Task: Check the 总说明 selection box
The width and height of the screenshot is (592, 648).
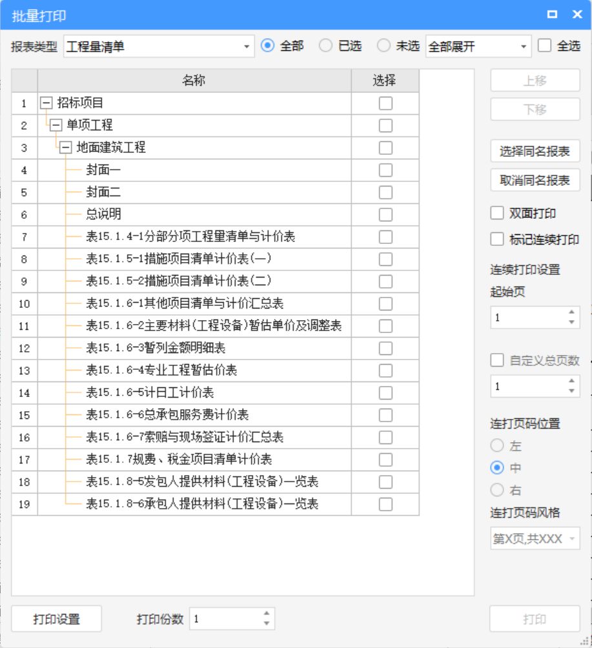Action: tap(384, 214)
